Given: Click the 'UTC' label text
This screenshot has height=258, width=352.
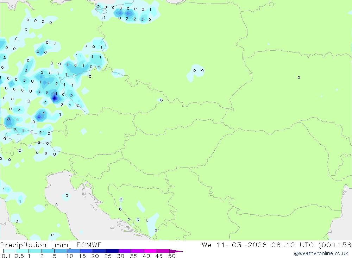Looking at the screenshot, I should [307, 245].
